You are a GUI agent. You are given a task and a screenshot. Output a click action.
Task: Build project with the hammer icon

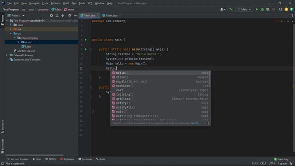coord(231,9)
